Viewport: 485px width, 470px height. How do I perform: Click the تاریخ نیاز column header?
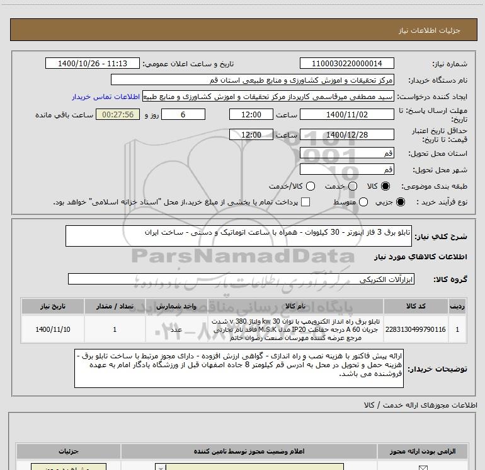pos(52,306)
